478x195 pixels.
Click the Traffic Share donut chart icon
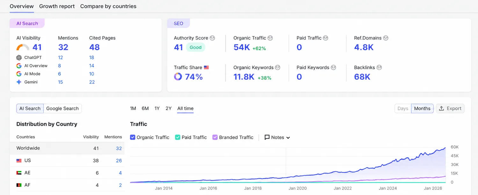click(178, 76)
